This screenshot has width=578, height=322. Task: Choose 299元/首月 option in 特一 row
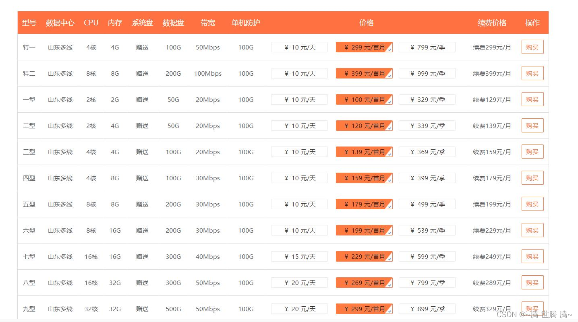coord(364,47)
